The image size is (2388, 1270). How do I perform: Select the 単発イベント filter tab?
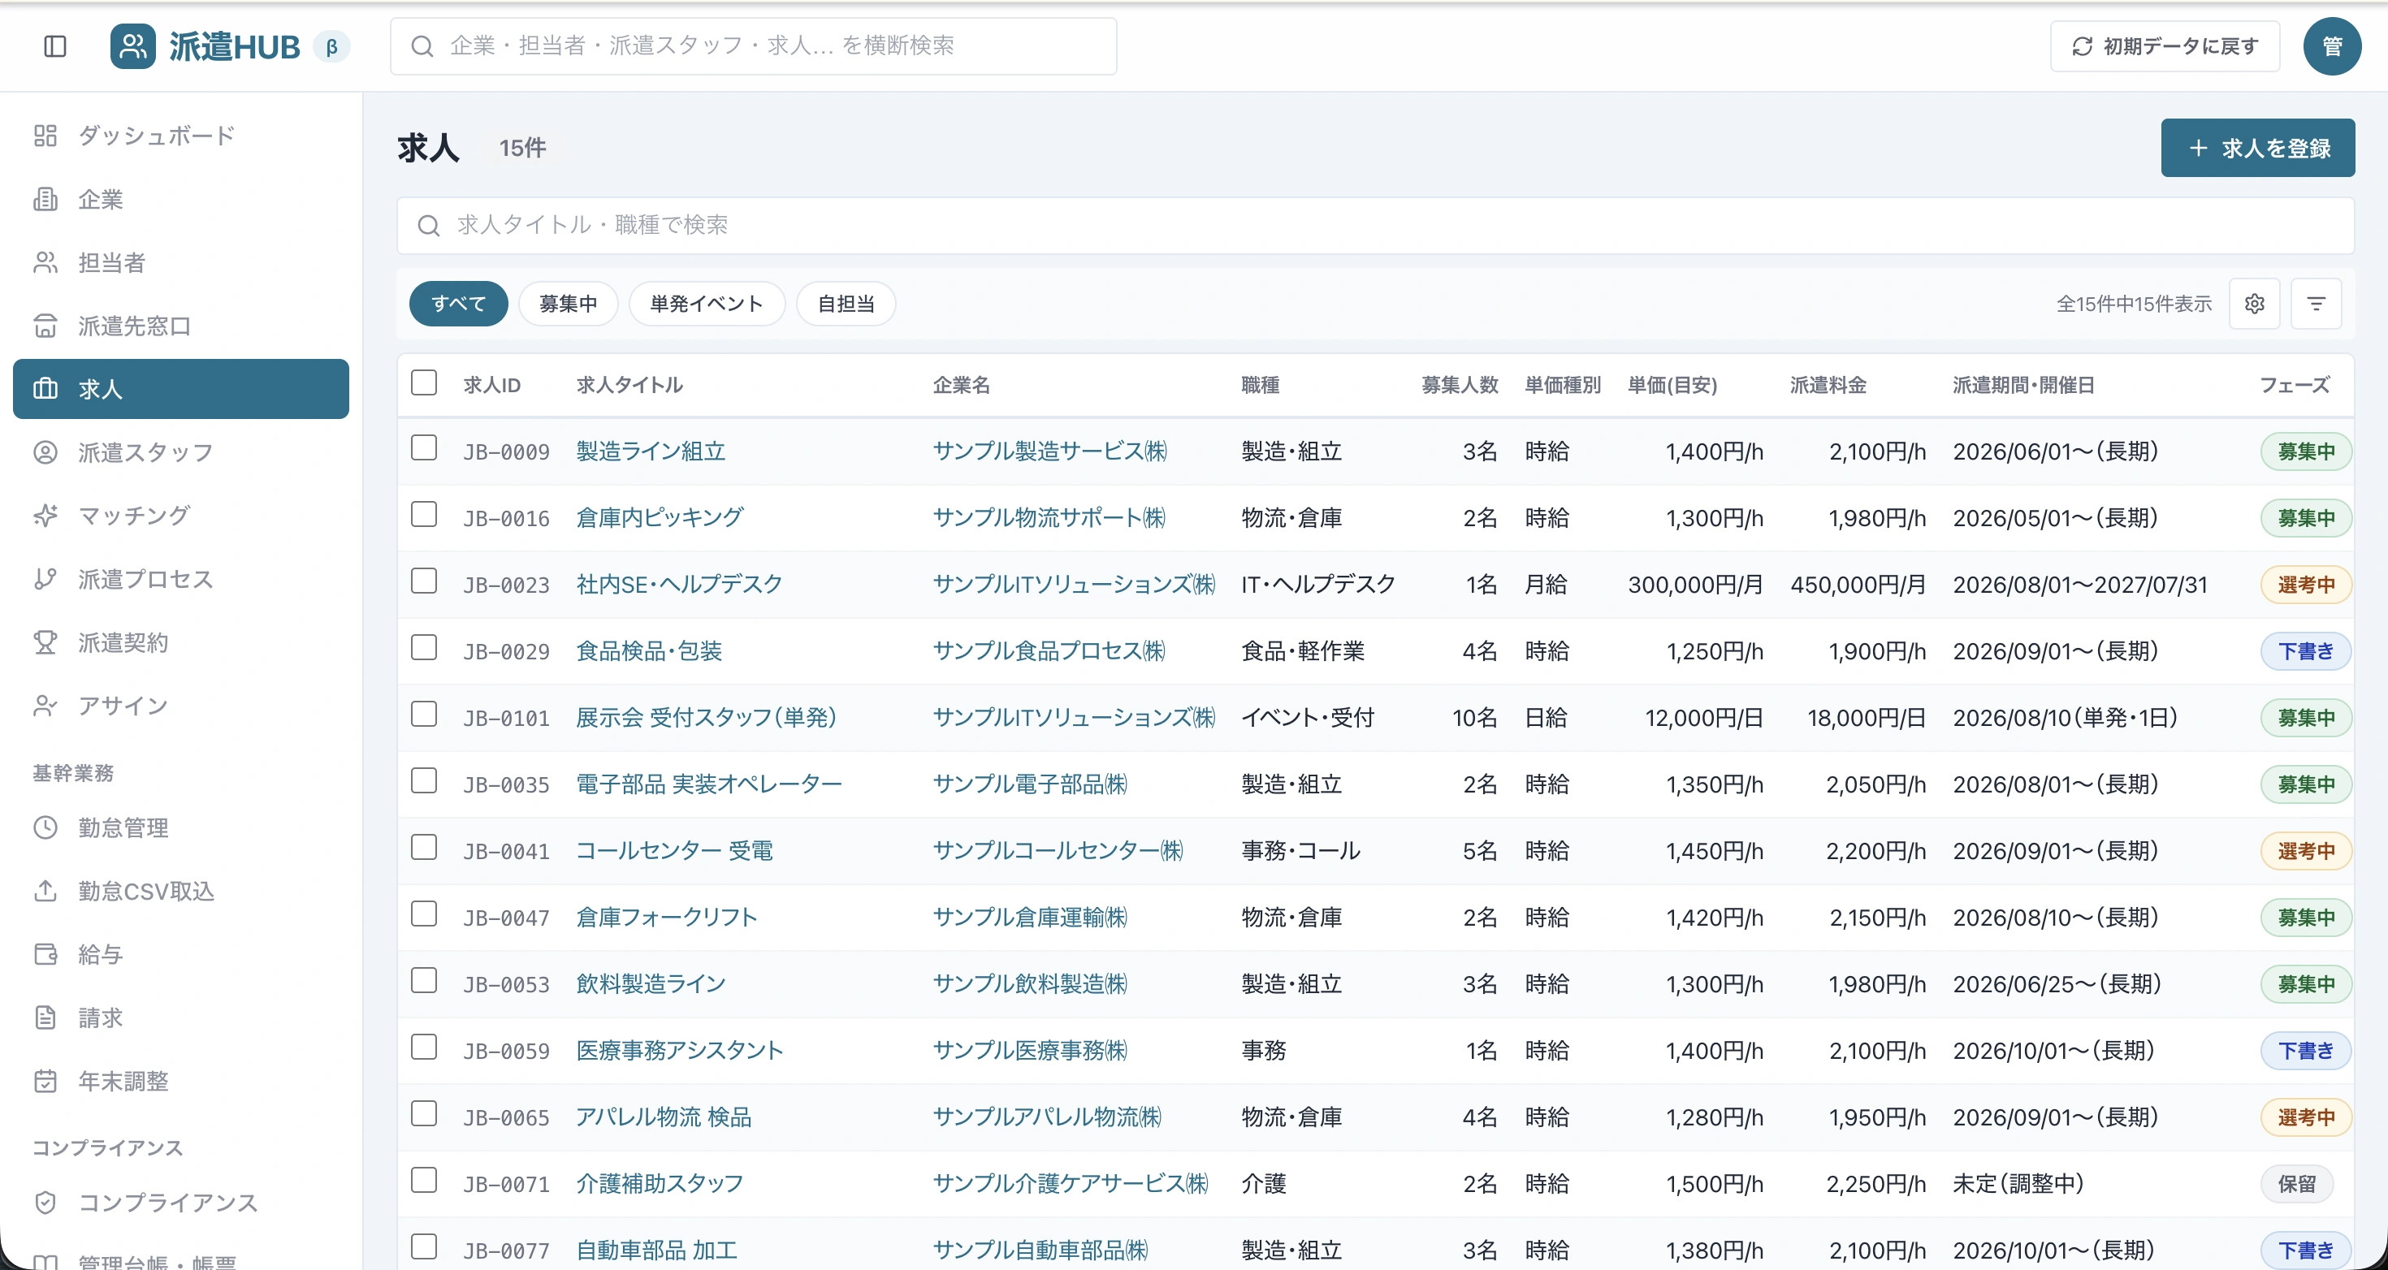click(x=707, y=303)
